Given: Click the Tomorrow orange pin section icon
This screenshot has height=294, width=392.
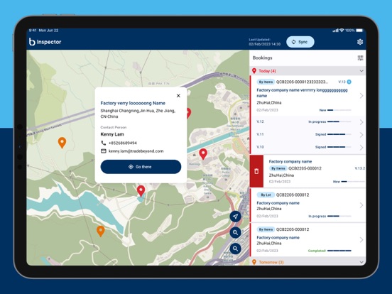Looking at the screenshot, I should click(254, 262).
